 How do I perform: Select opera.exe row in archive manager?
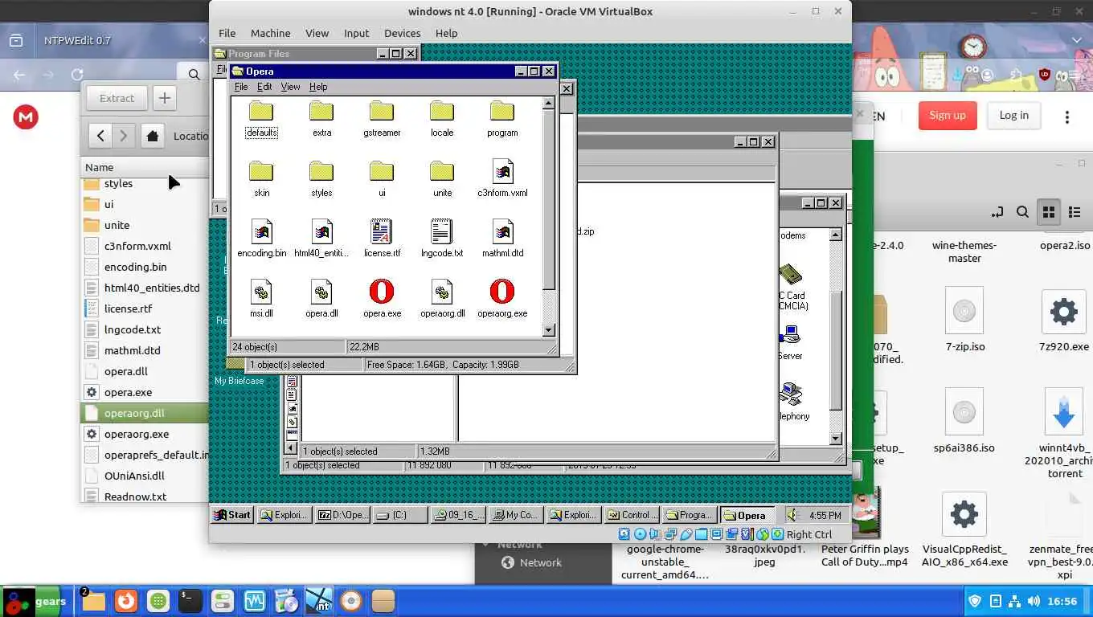145,392
